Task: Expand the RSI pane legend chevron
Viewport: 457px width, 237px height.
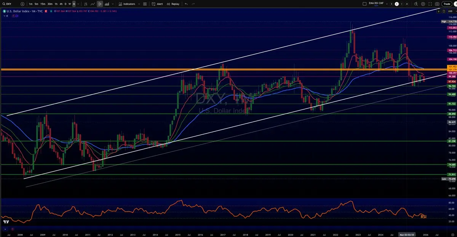Action: pyautogui.click(x=5, y=229)
